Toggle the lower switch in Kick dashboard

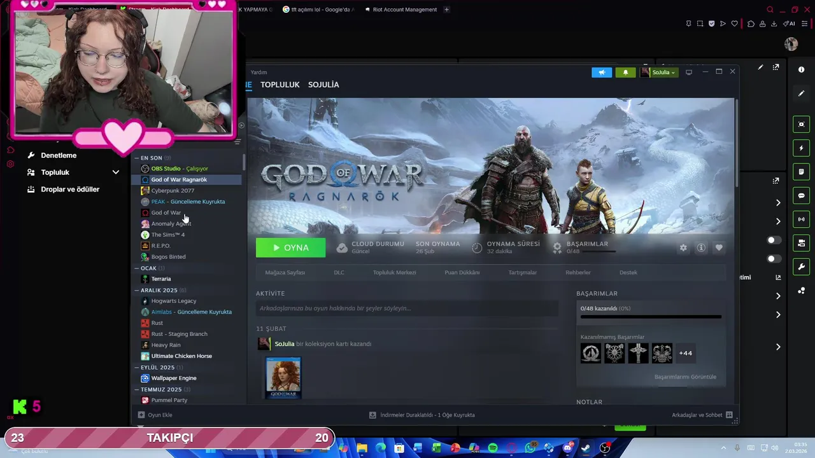coord(774,259)
